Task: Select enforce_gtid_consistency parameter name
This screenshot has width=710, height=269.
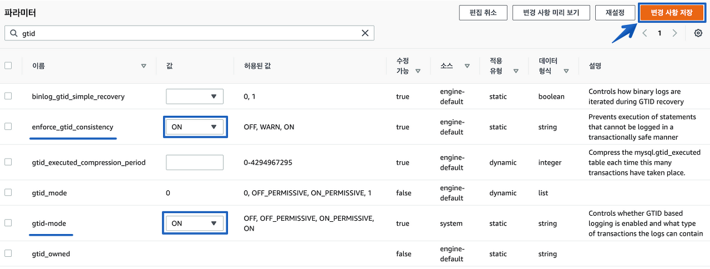Action: 73,127
